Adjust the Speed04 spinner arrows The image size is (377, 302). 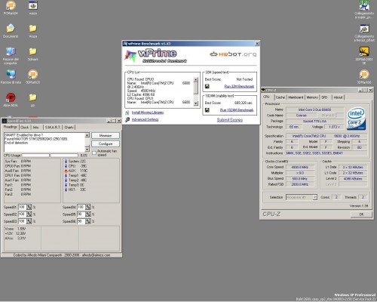tap(88, 207)
